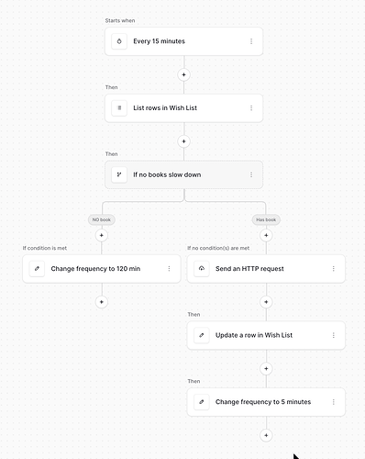
Task: Click the branch icon on If no books slow down
Action: pyautogui.click(x=119, y=174)
